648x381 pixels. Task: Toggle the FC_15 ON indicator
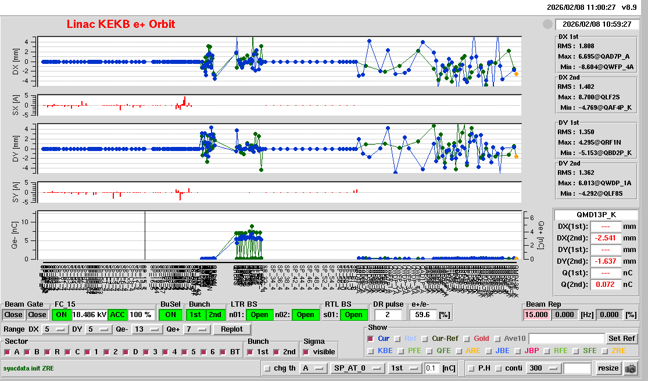pos(60,315)
